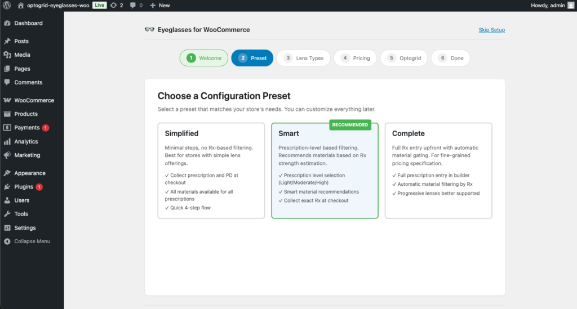
Task: Click the updates icon in admin bar
Action: click(114, 5)
